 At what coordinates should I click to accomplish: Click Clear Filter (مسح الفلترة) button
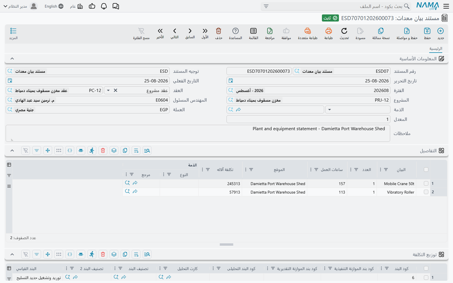tap(141, 33)
